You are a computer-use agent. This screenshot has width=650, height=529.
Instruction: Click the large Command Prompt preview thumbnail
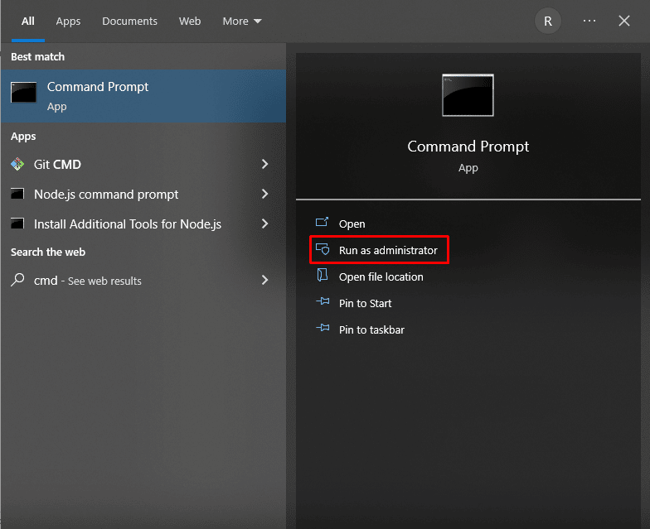[x=468, y=95]
